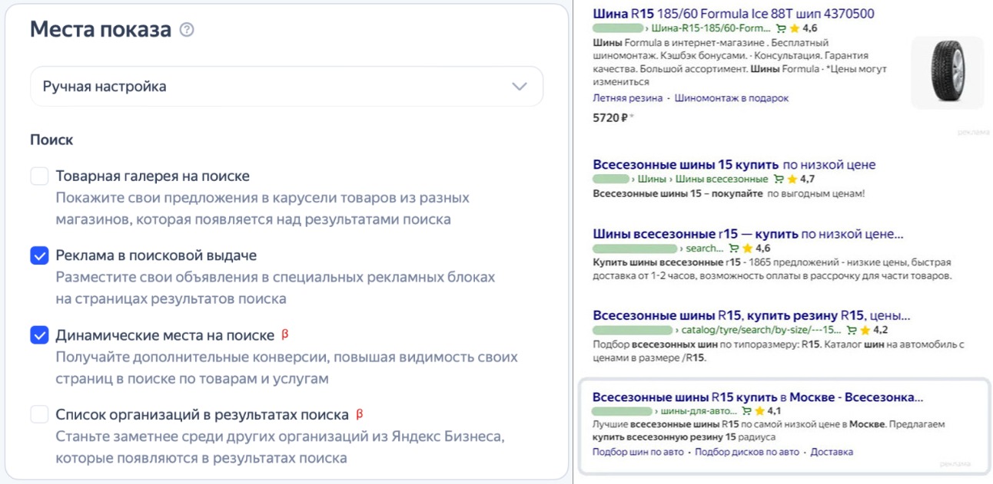Disable Динамические места на поиске checkbox
The width and height of the screenshot is (993, 484).
tap(39, 335)
